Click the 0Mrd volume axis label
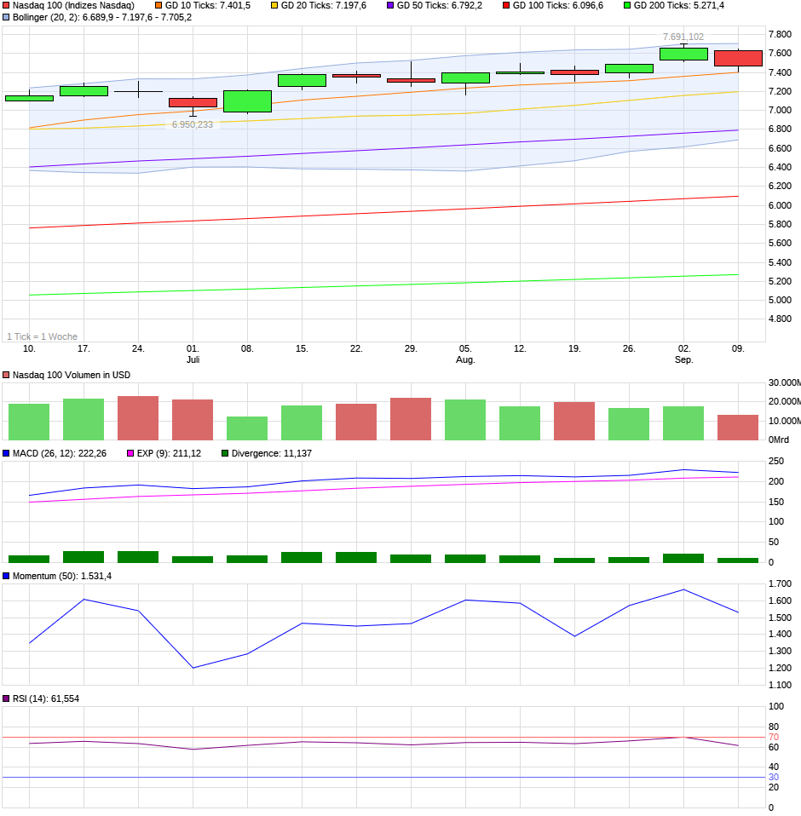This screenshot has height=816, width=801. 779,440
